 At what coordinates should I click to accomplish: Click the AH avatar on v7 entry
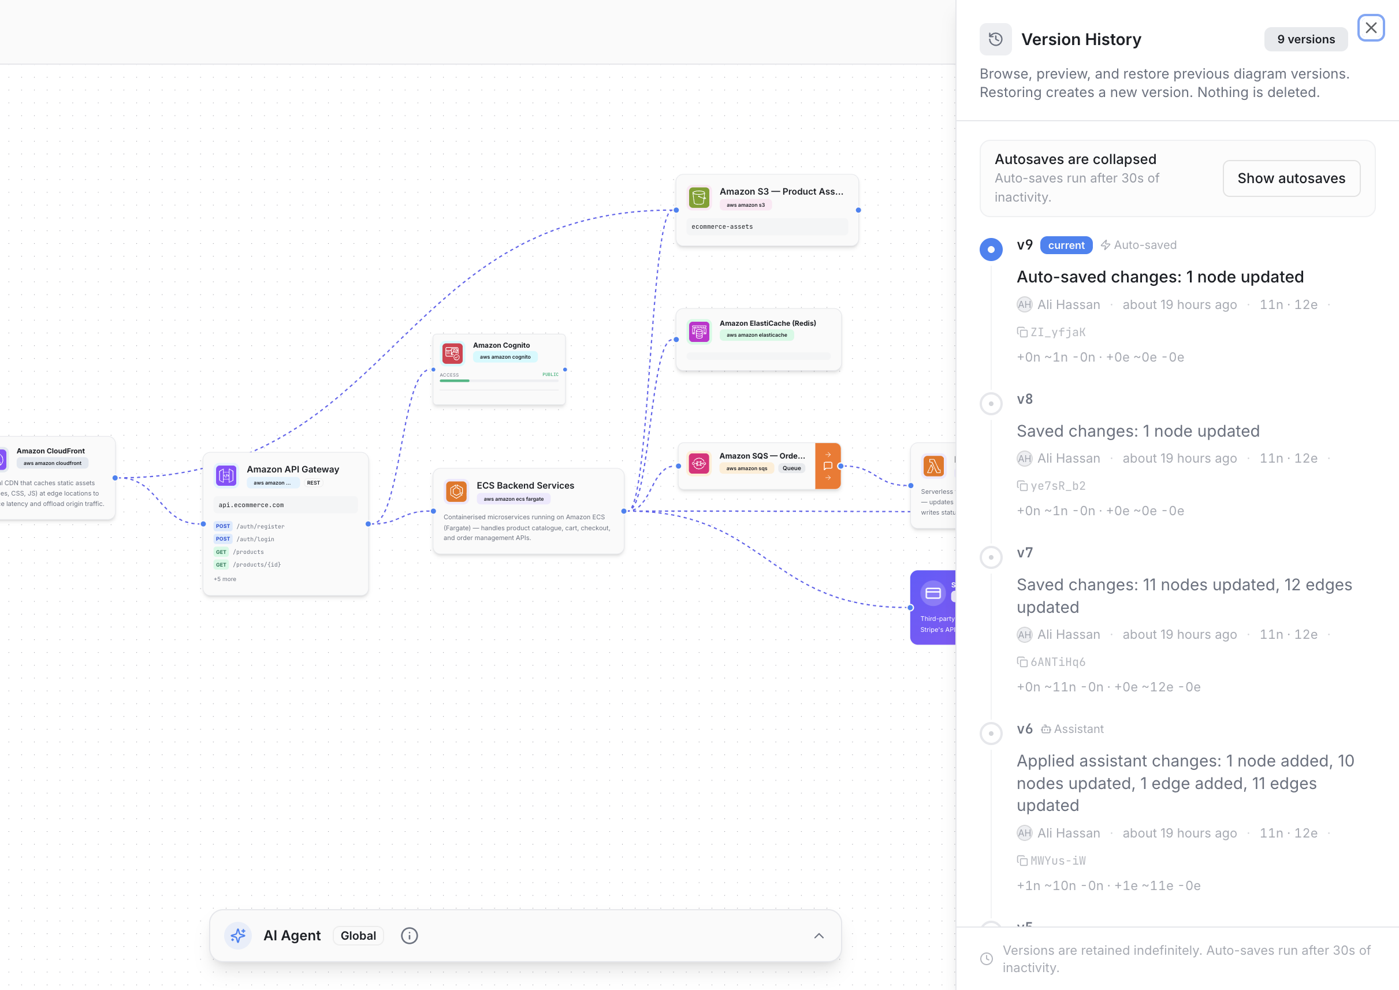point(1024,635)
